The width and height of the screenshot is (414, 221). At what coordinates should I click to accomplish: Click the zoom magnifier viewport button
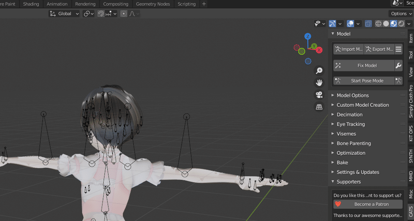(x=319, y=70)
